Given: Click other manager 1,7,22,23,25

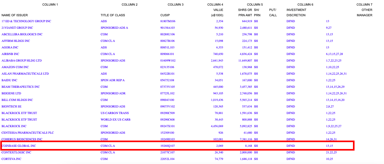Looking at the screenshot, I should pyautogui.click(x=334, y=61).
